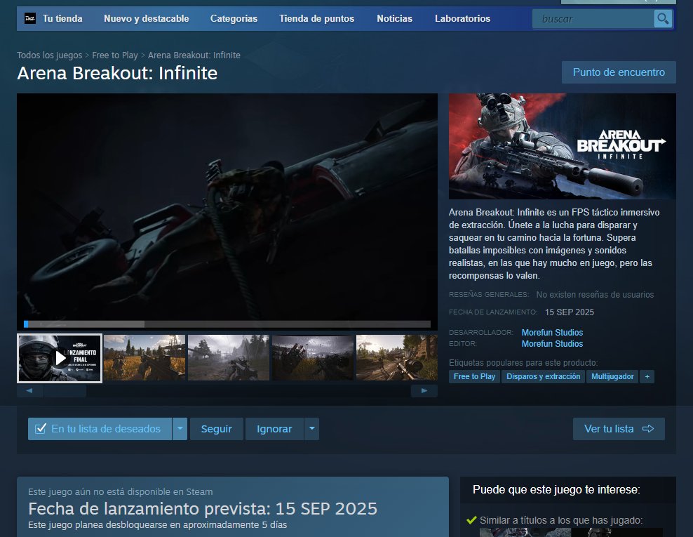Open Tu tienda menu
Viewport: 693px width, 537px height.
pyautogui.click(x=62, y=18)
